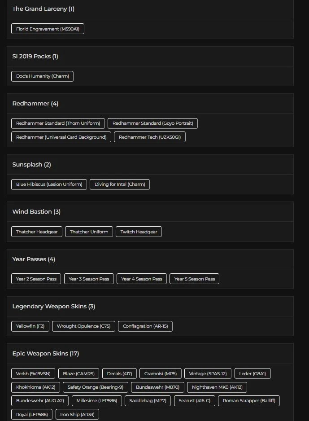The height and width of the screenshot is (421, 309).
Task: Click the Twitch Headgear tag
Action: point(139,232)
